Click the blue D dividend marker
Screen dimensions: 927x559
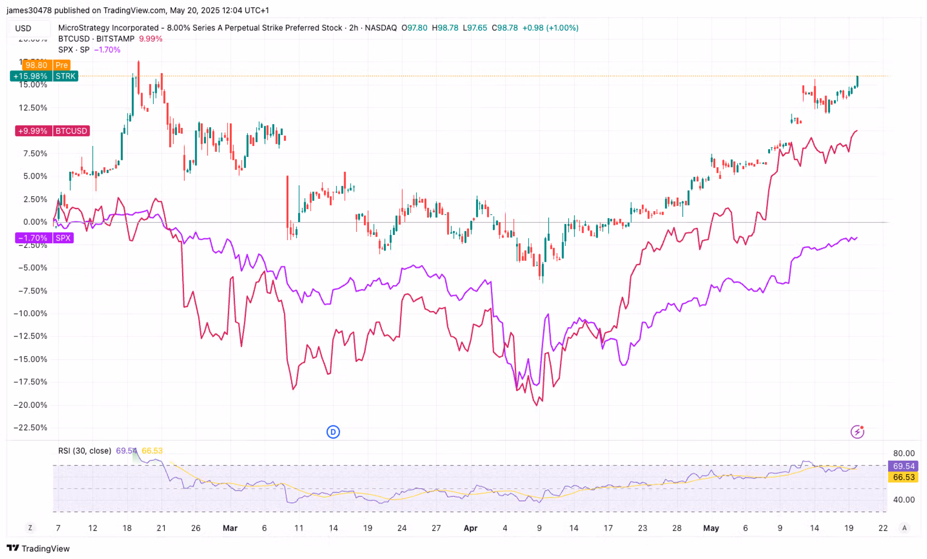tap(333, 432)
